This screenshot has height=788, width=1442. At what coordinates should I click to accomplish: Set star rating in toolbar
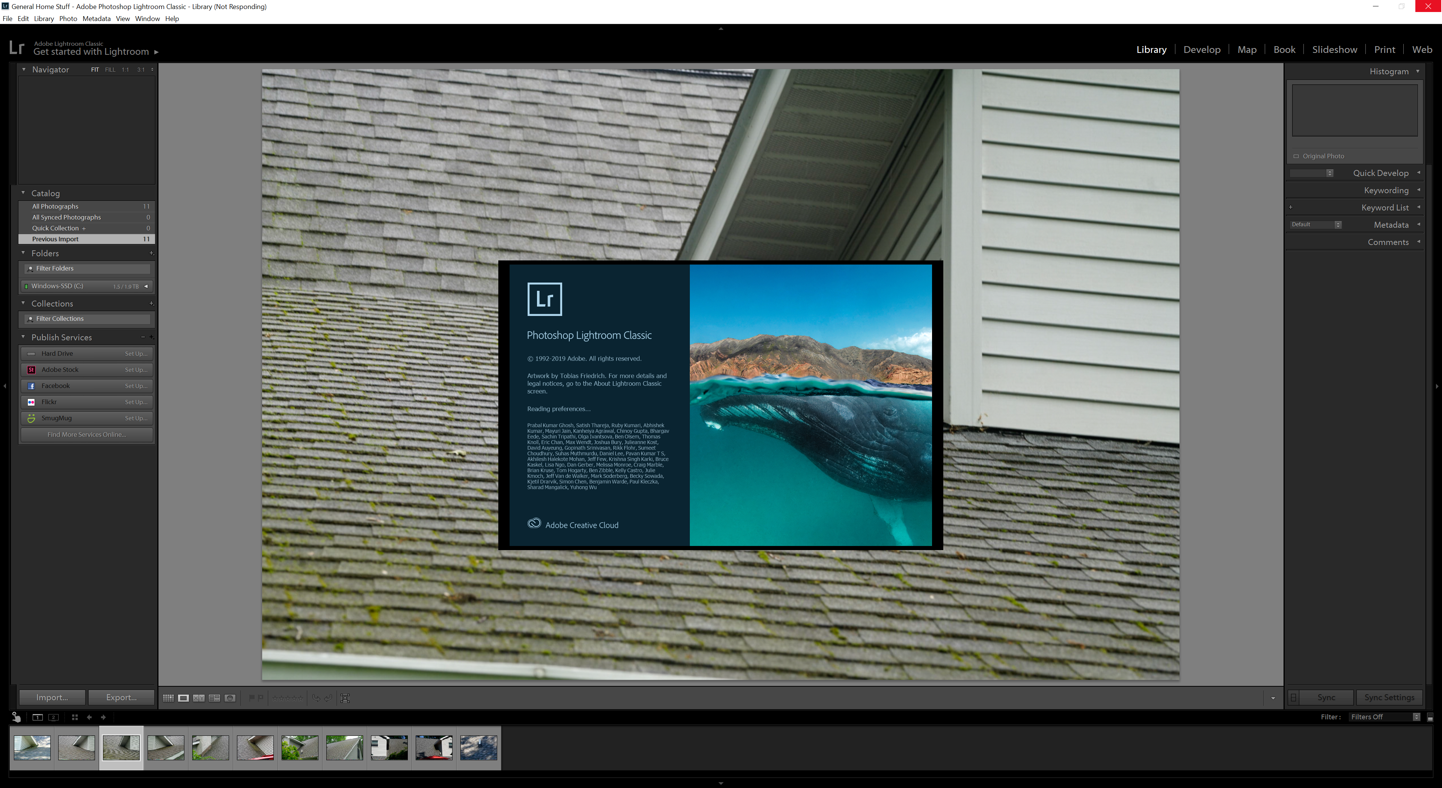tap(287, 698)
